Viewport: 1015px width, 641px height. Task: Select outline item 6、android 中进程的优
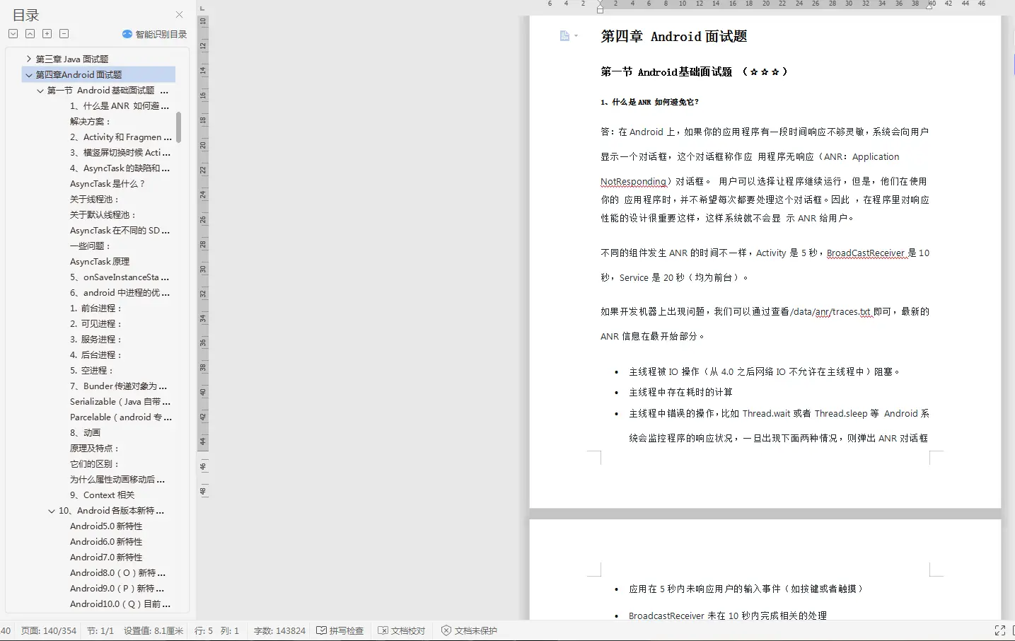click(x=120, y=293)
